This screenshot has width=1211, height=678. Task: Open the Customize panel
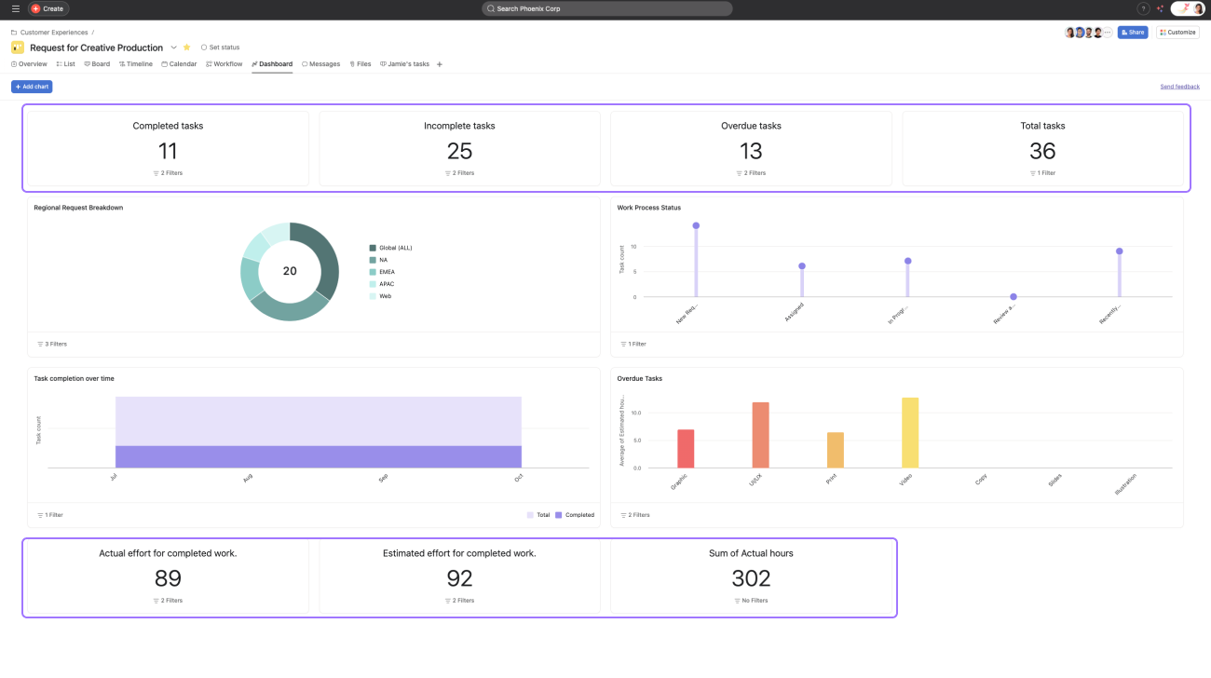tap(1177, 33)
